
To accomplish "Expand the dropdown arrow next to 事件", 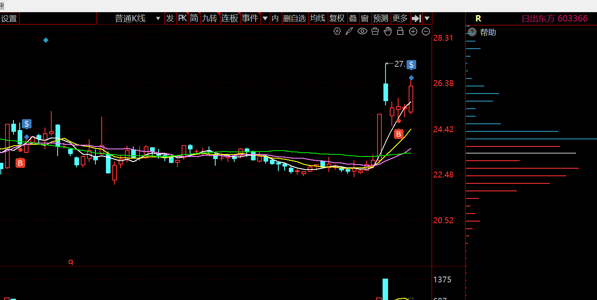I will [265, 18].
